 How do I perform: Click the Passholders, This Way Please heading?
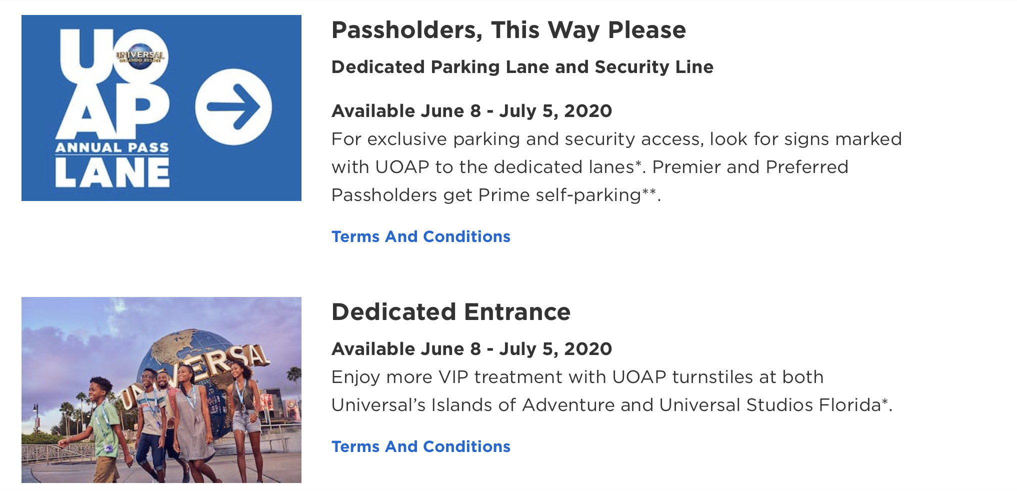508,30
